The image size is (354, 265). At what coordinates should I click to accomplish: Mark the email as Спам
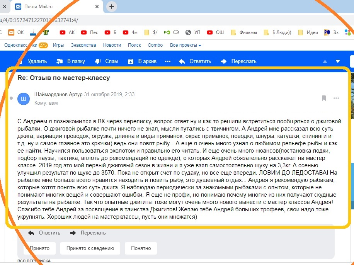[107, 61]
